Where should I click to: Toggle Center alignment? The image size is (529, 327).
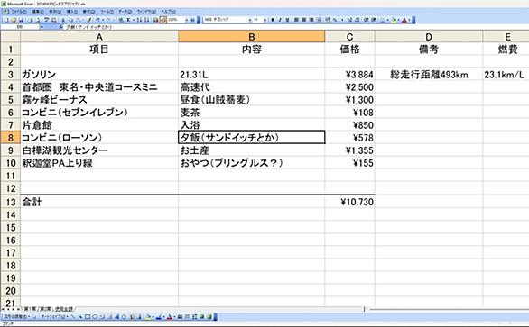tap(303, 20)
